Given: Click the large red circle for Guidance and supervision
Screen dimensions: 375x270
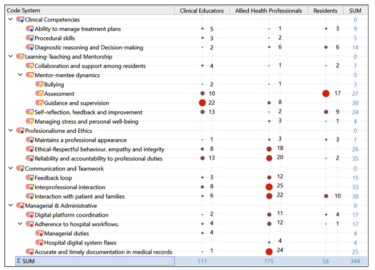Looking at the screenshot, I should (202, 103).
